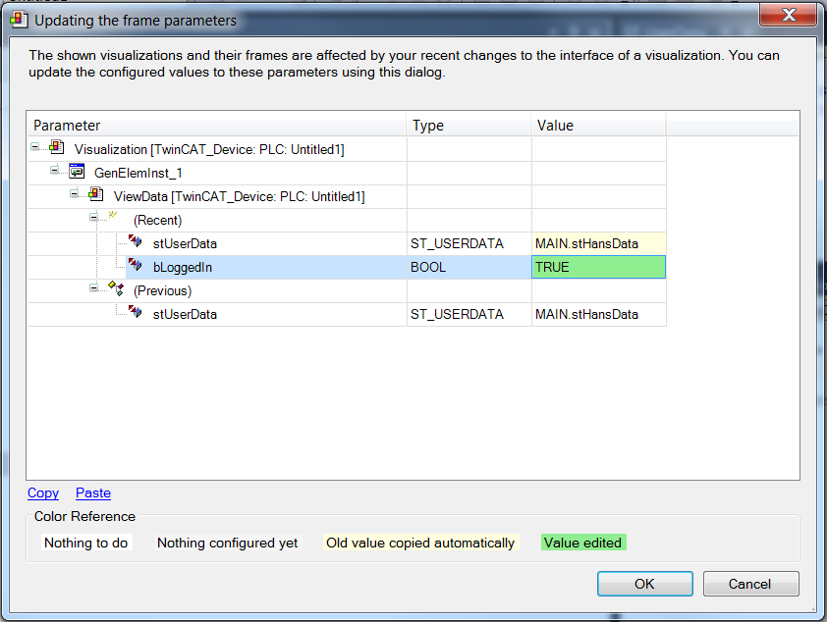The width and height of the screenshot is (827, 622).
Task: Click Old value copied automatically swatch
Action: point(420,543)
